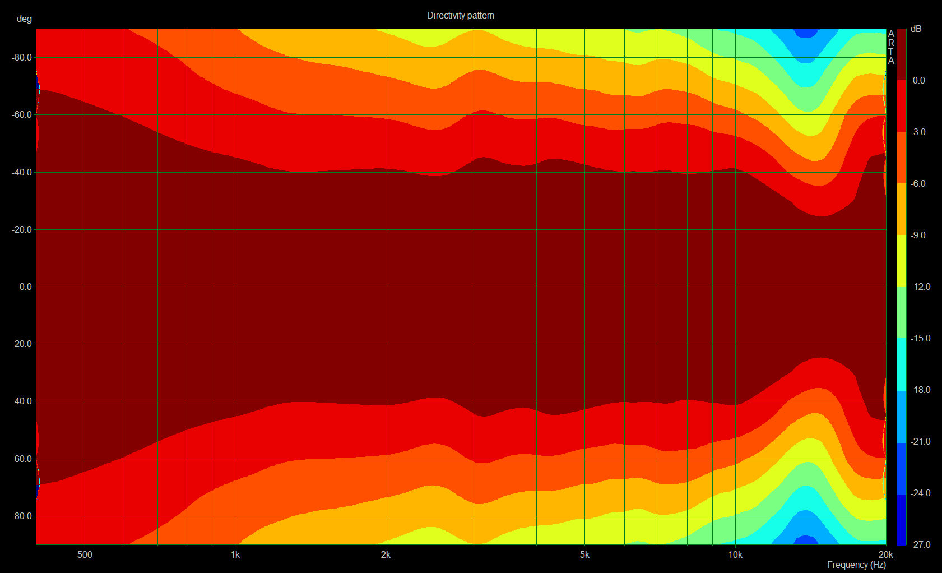The width and height of the screenshot is (942, 573).
Task: Click the 500 frequency tick label
Action: pyautogui.click(x=85, y=554)
